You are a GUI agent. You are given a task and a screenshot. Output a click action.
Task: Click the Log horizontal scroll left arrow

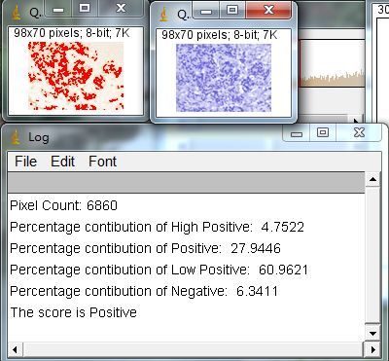(x=15, y=349)
